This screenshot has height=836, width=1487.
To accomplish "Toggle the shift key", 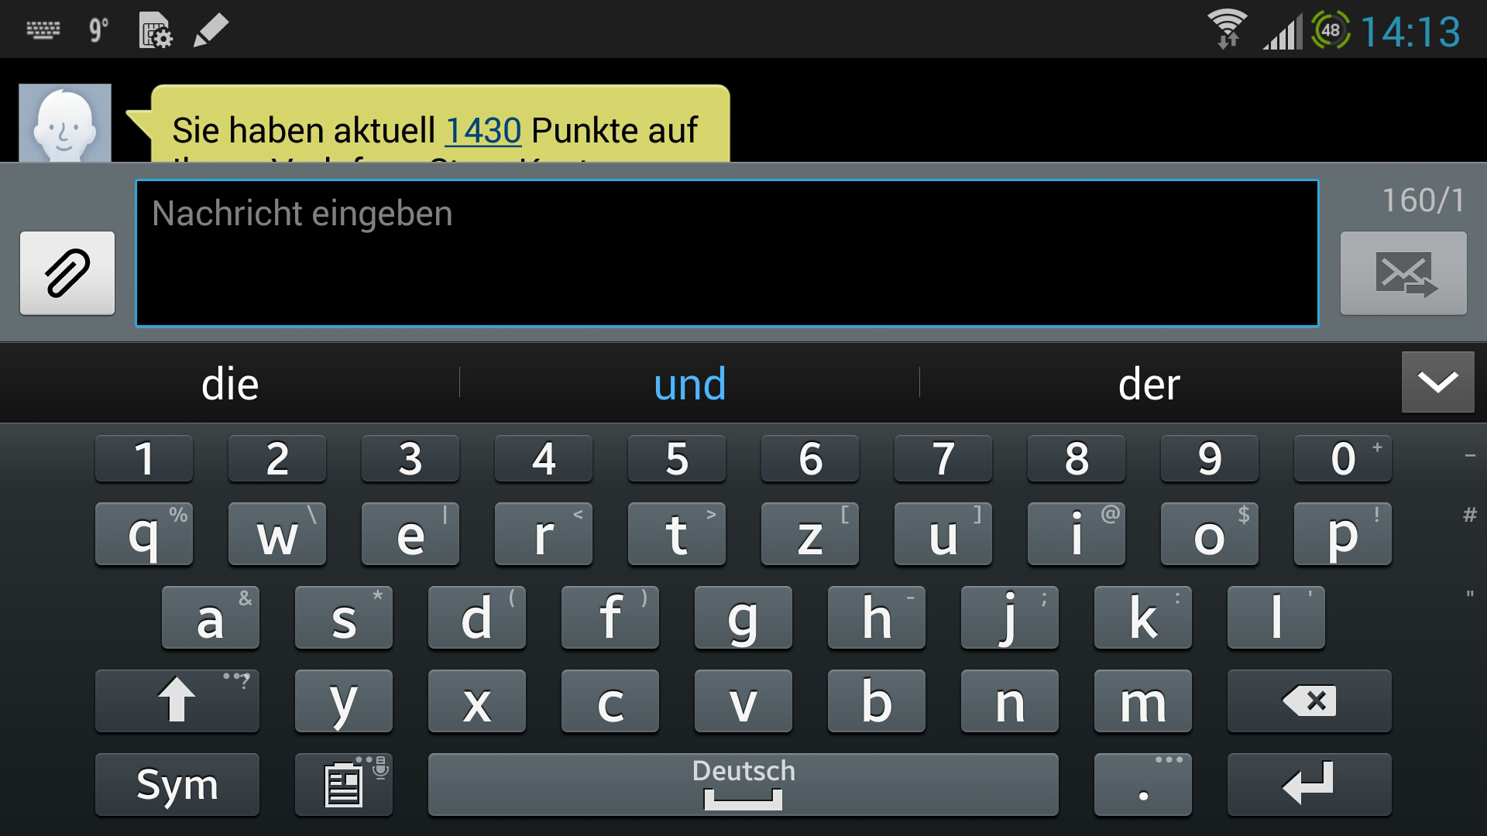I will click(177, 701).
